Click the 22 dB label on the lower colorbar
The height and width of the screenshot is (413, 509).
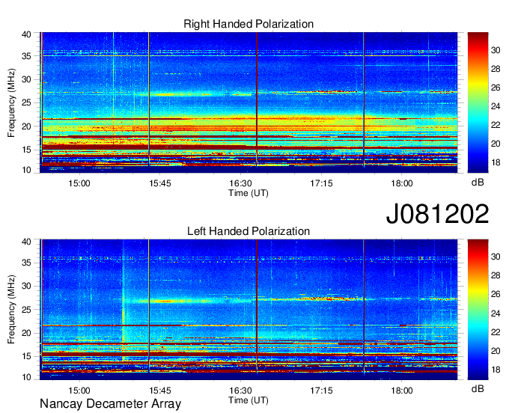[x=496, y=332]
